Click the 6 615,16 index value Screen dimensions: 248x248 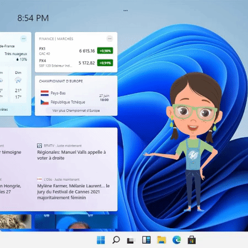point(87,51)
